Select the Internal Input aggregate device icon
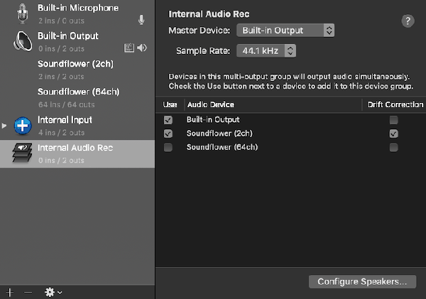426x299 pixels. click(23, 126)
